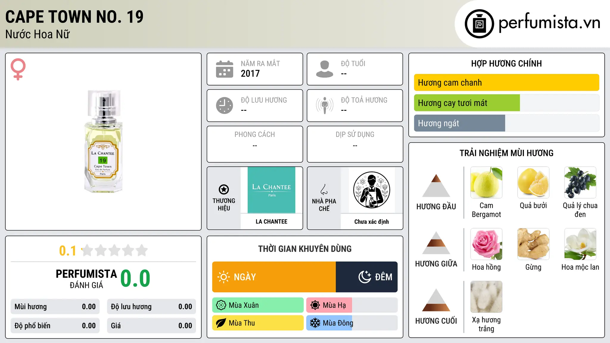Screen dimensions: 610x343
Task: Click the Cam Bergamot note image
Action: coord(486,183)
